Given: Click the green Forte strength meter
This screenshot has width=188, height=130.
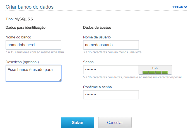Looking at the screenshot, I should (x=155, y=72).
